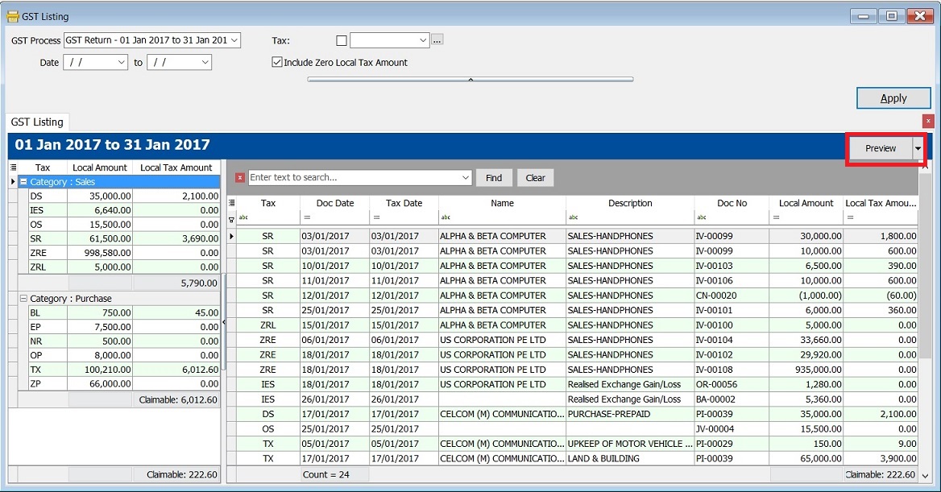
Task: Click the funnel icon in the filter row
Action: pyautogui.click(x=232, y=219)
